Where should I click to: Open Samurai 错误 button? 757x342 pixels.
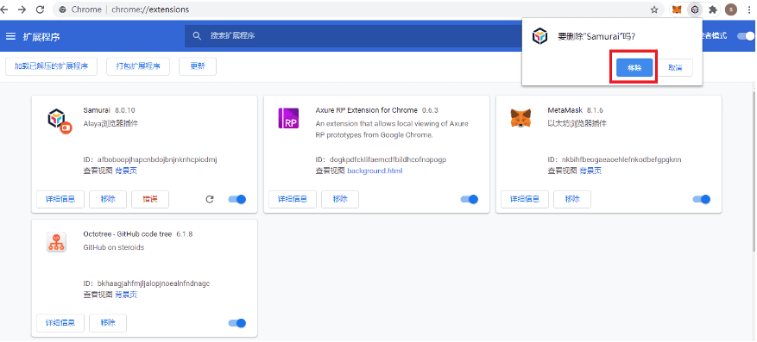[150, 199]
